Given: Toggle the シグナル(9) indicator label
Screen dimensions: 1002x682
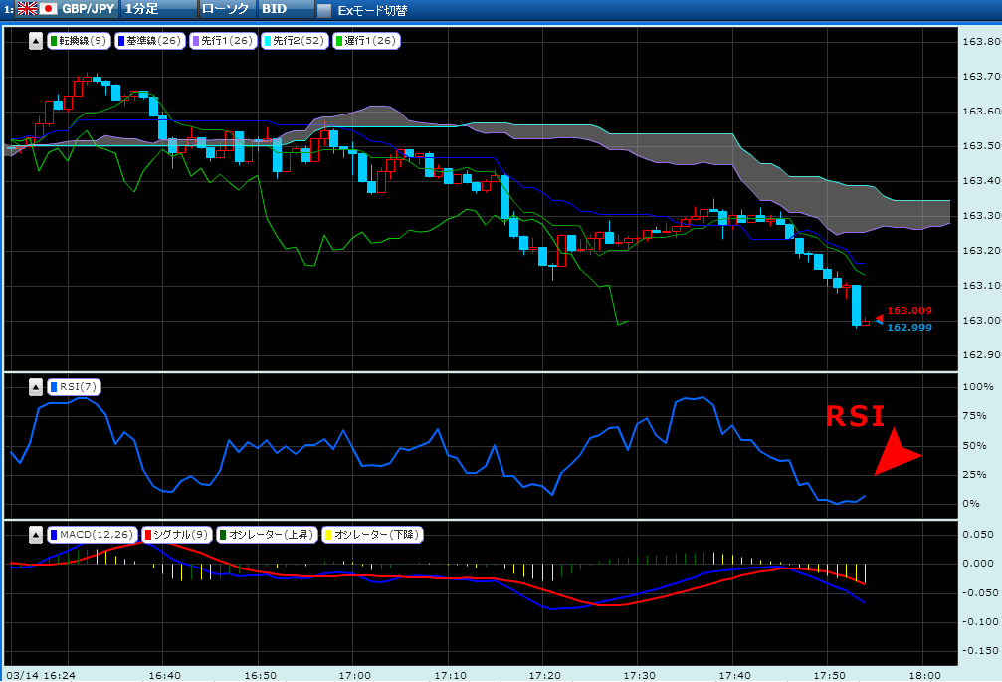Looking at the screenshot, I should 177,535.
